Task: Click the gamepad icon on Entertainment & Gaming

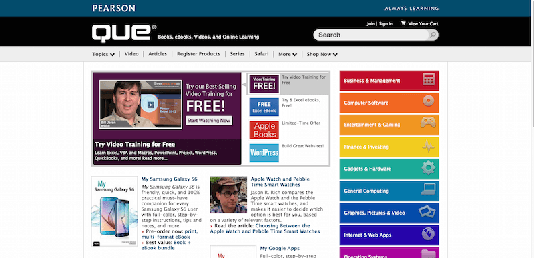Action: point(428,123)
